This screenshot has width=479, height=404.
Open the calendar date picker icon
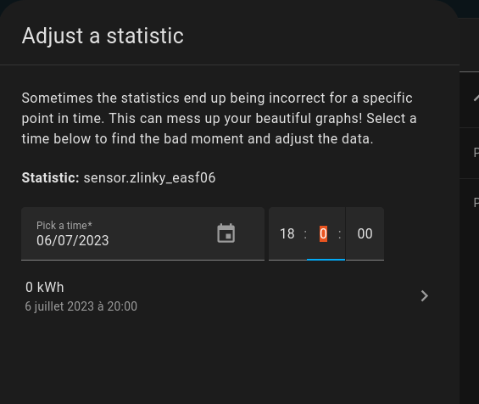coord(226,233)
